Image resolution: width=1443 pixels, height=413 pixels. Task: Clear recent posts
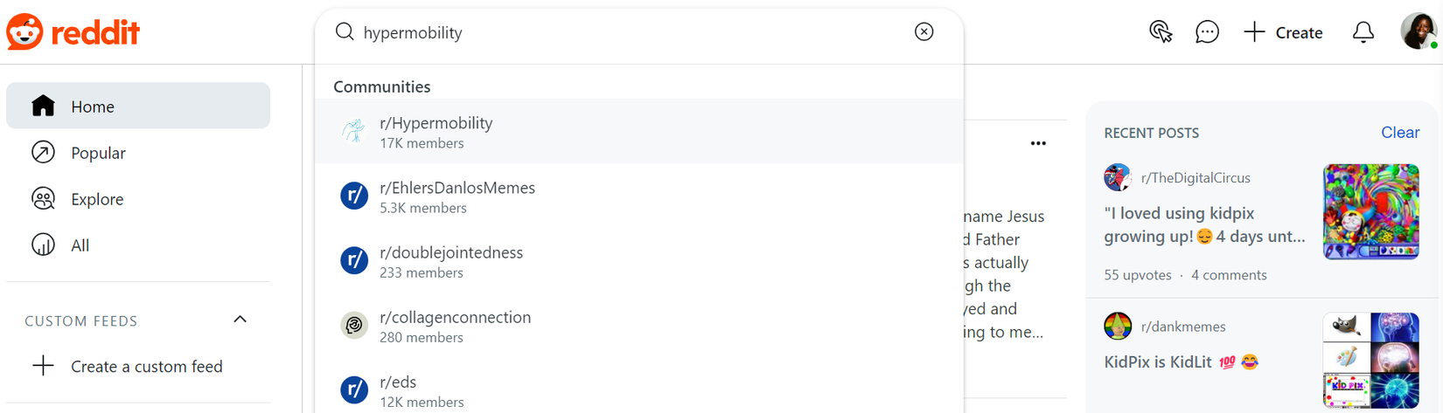coord(1399,133)
